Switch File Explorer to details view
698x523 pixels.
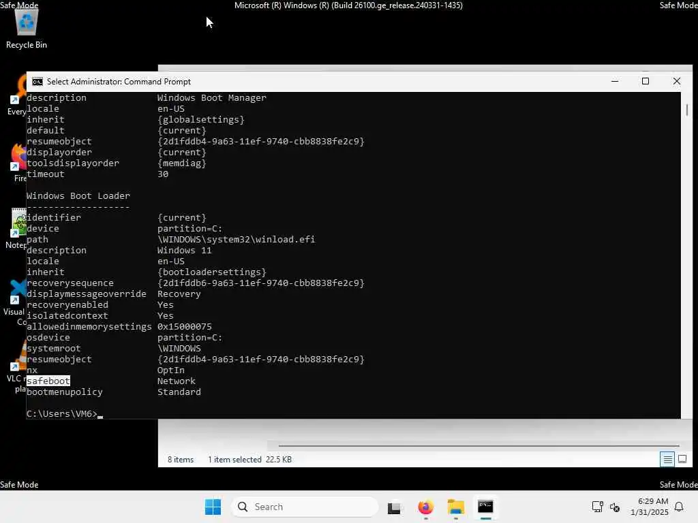click(667, 460)
